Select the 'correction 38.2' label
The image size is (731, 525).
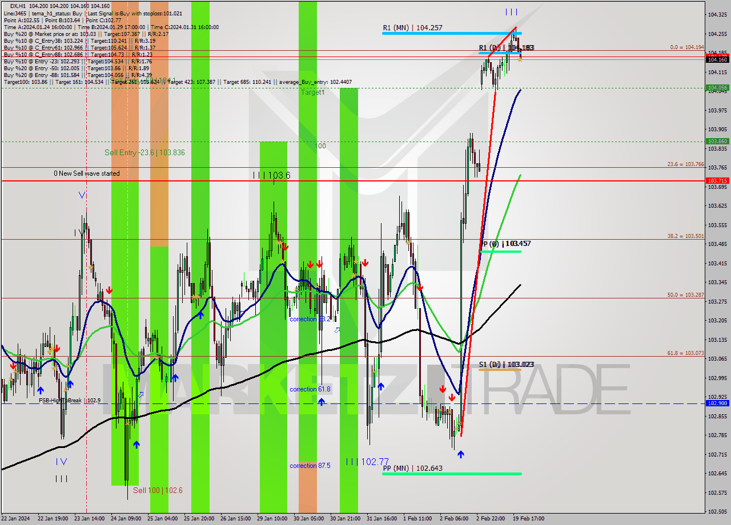tap(310, 319)
